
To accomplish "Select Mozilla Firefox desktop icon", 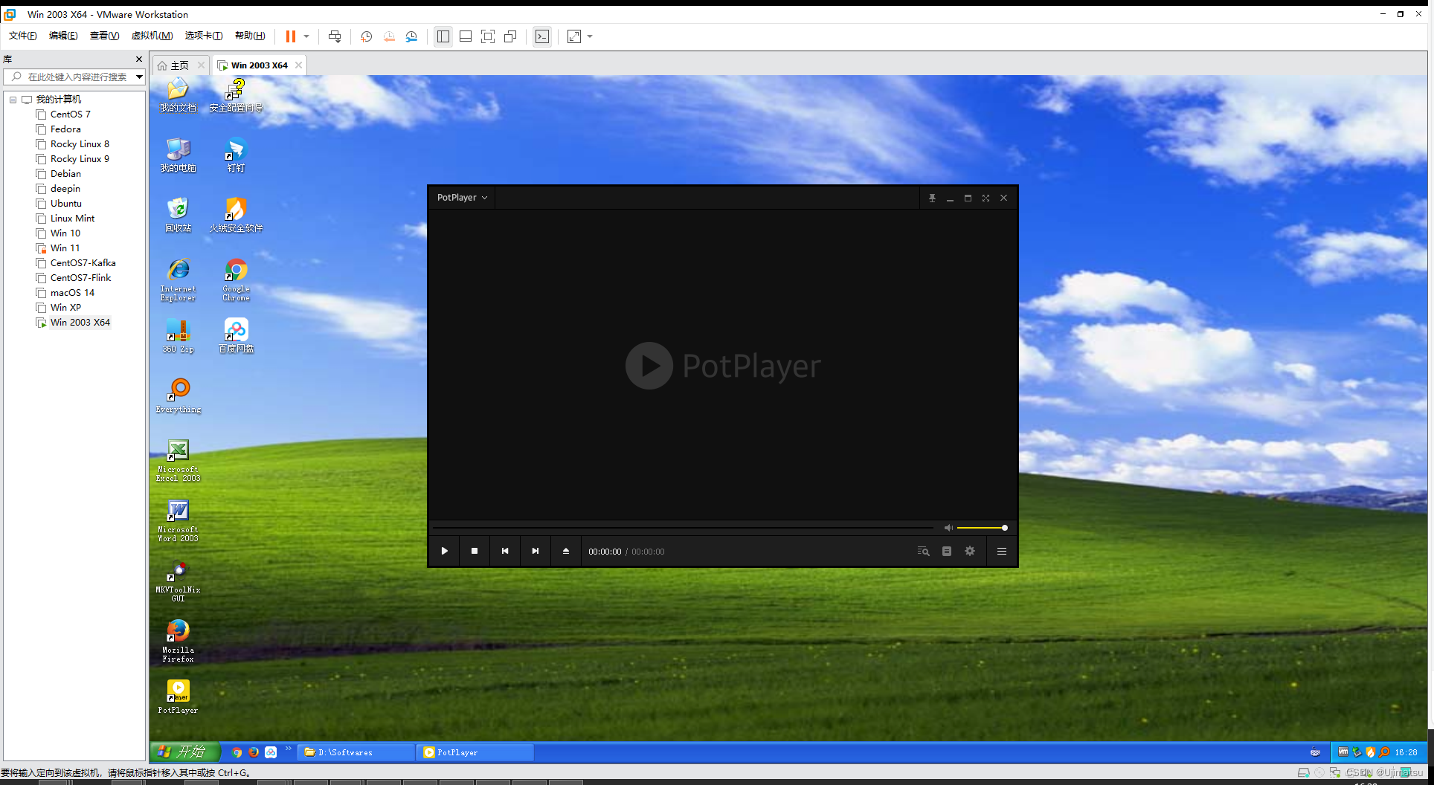I will point(179,641).
